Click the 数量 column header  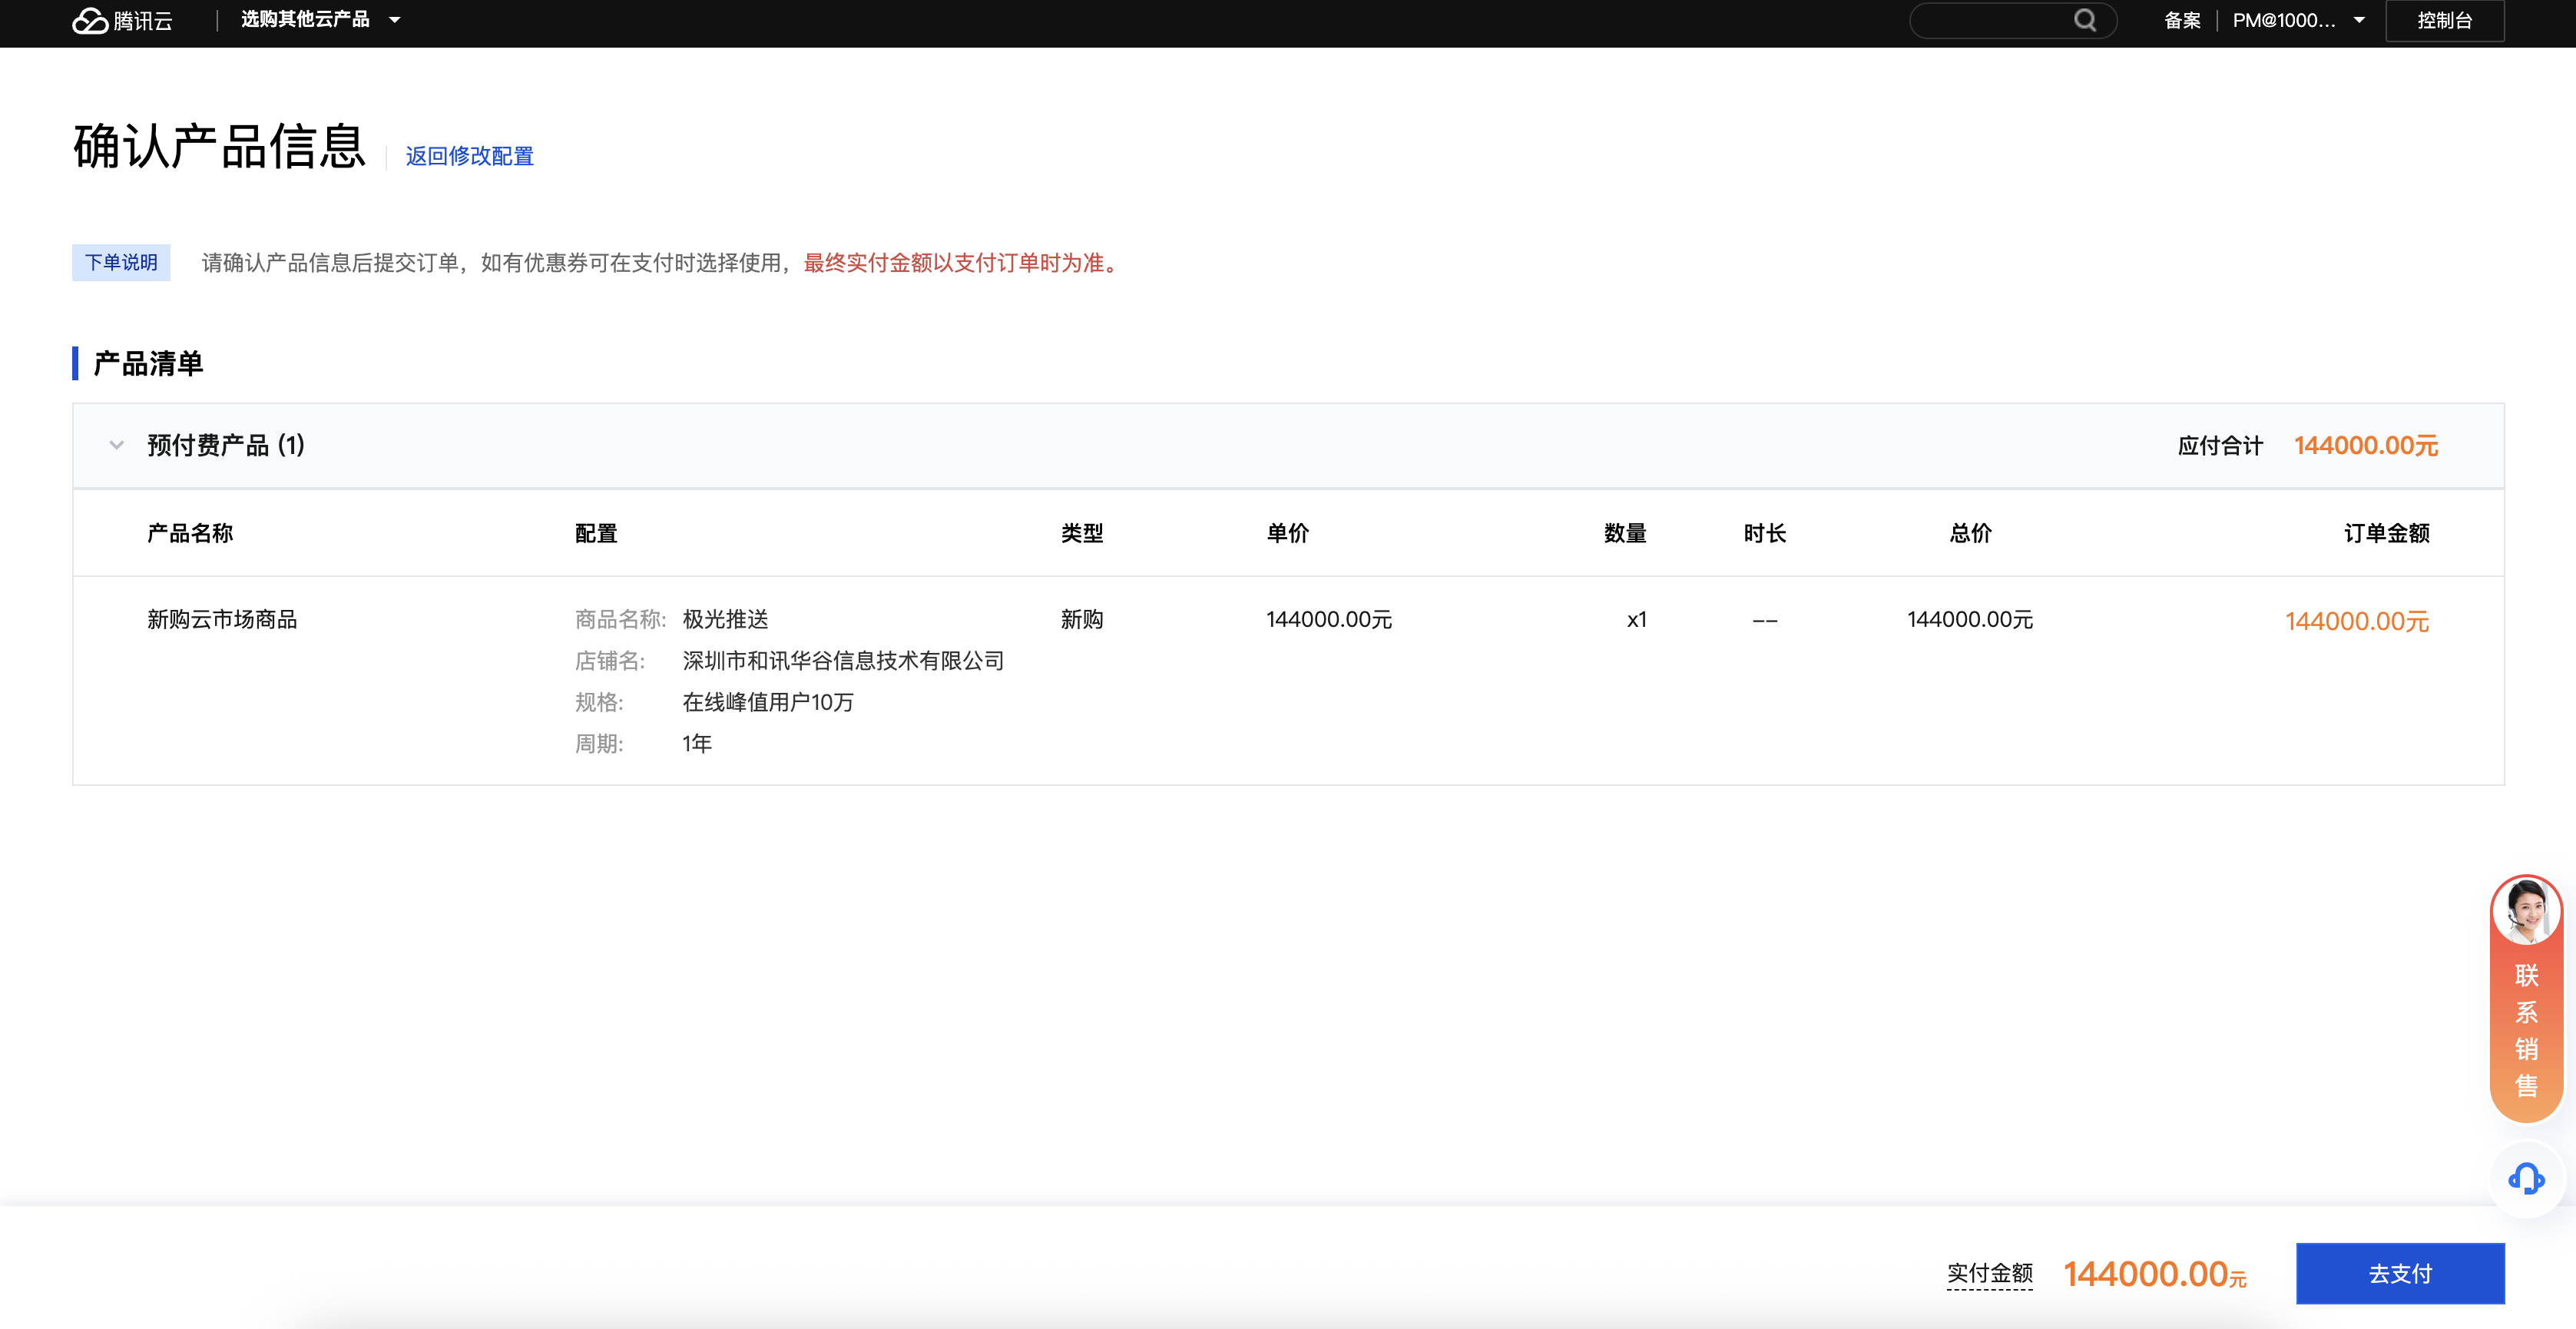tap(1625, 533)
